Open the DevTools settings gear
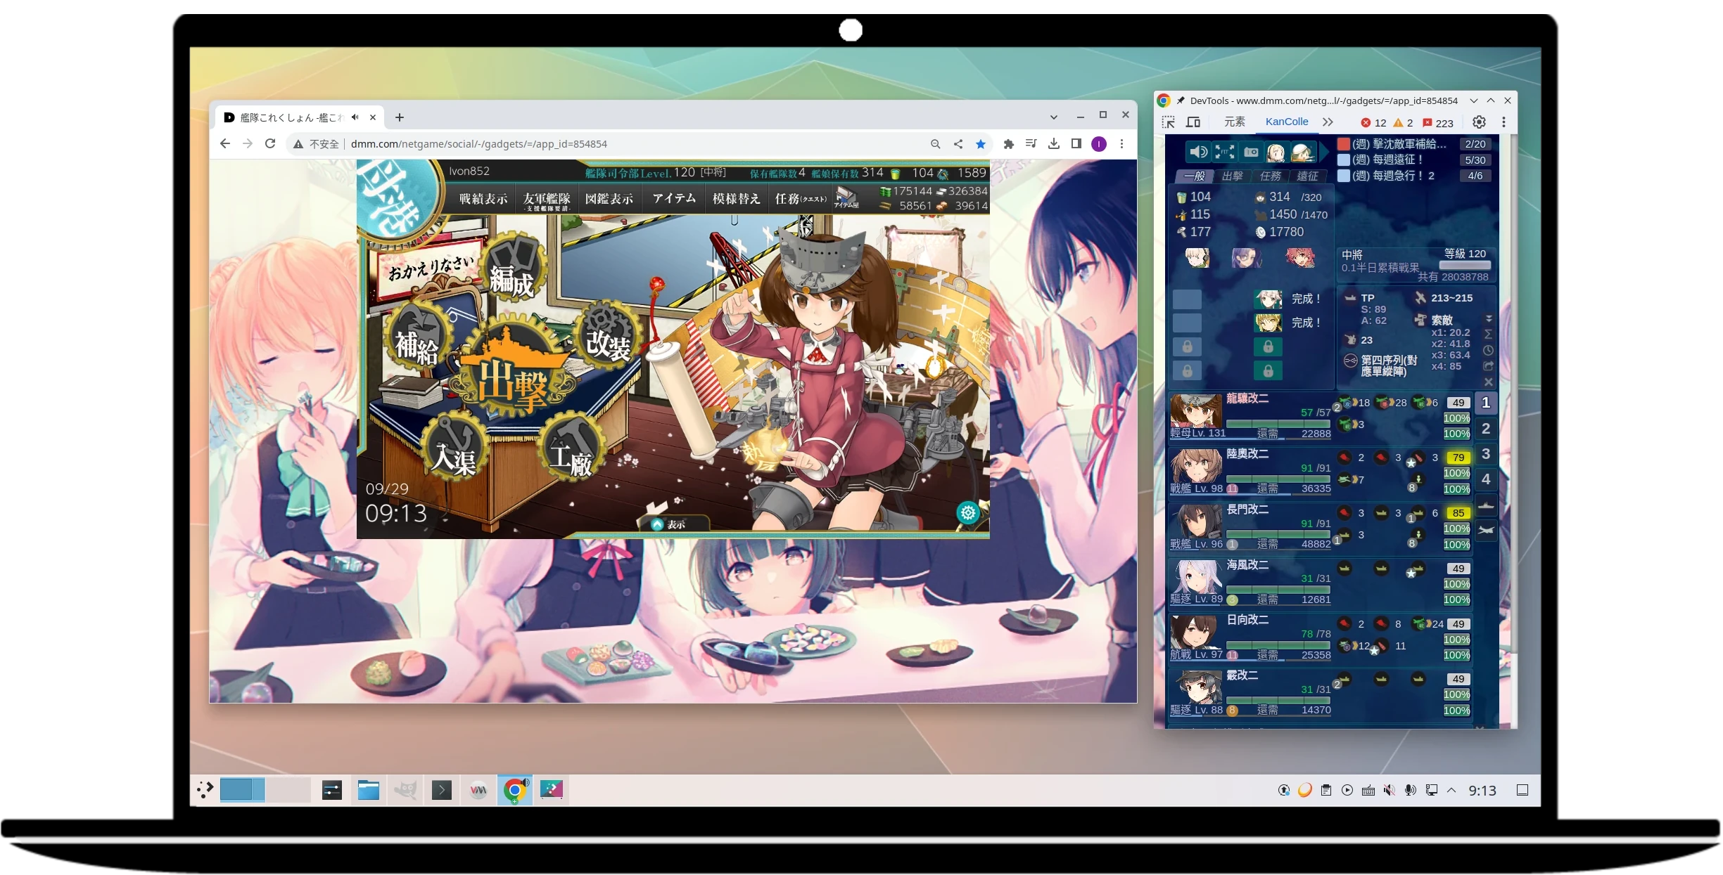1723x875 pixels. (x=1479, y=122)
